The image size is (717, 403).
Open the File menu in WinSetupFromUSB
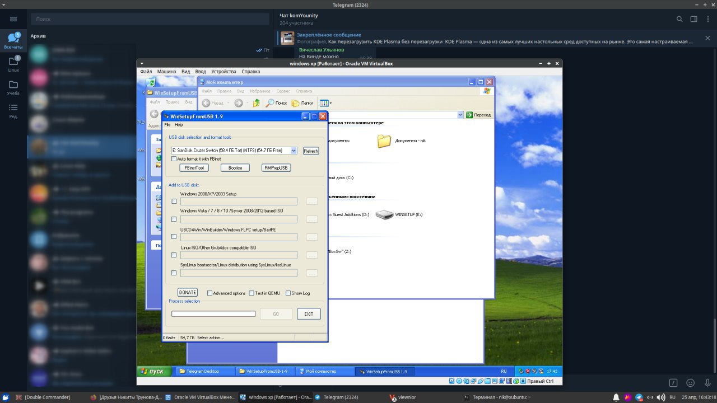tap(167, 125)
